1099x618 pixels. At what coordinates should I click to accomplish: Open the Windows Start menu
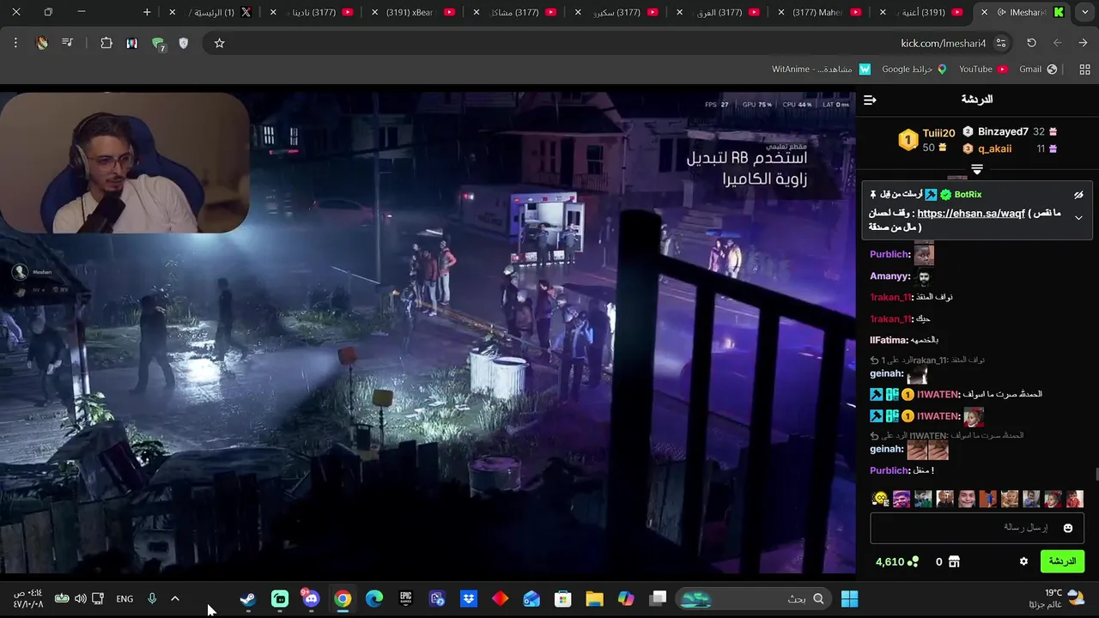coord(849,599)
